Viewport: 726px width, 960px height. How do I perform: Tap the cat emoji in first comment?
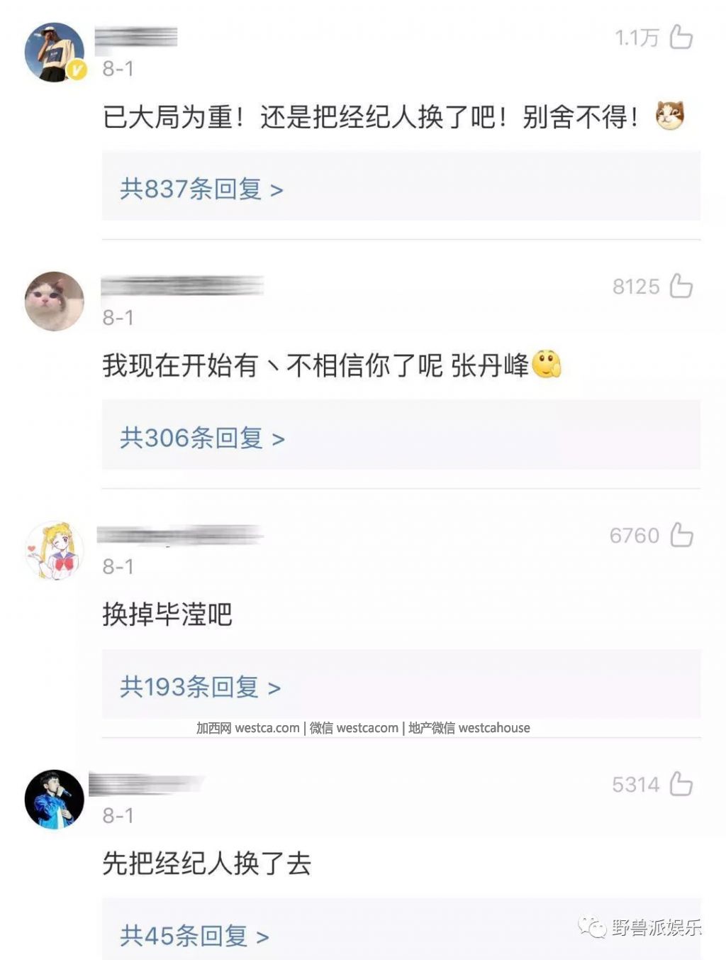pyautogui.click(x=670, y=116)
